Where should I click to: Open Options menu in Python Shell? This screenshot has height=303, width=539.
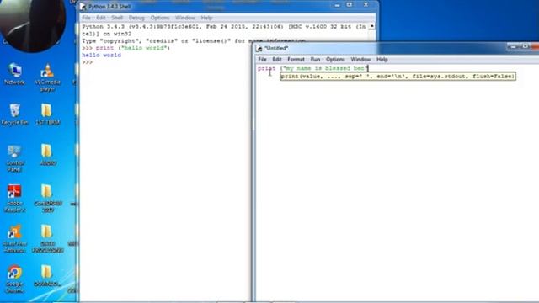(160, 18)
